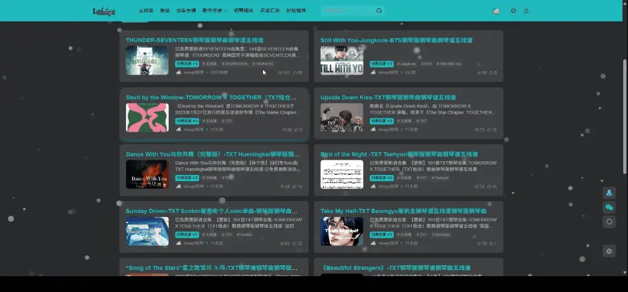Screen dimensions: 628x292
Task: Open Take My Half thumbnail
Action: 342,231
